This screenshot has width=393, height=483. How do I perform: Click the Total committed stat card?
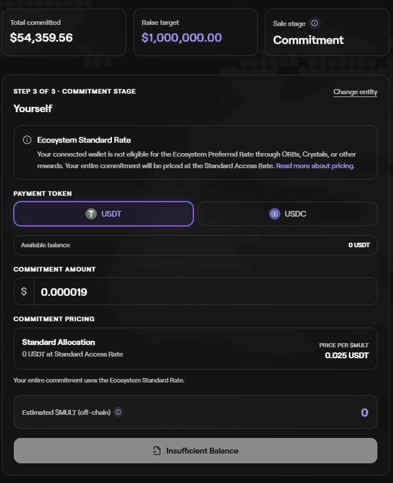(x=64, y=32)
